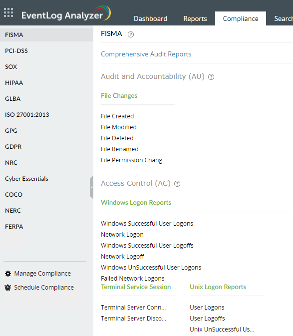The width and height of the screenshot is (293, 336).
Task: Open the File Renamed report
Action: [x=120, y=149]
